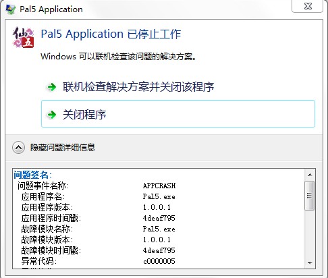Collapse details with the round chevron button
Image resolution: width=328 pixels, height=278 pixels.
point(18,148)
